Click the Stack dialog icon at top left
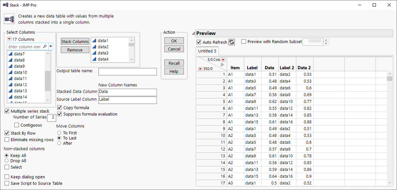 point(9,19)
